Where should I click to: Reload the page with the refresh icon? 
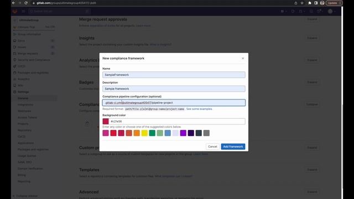click(26, 3)
